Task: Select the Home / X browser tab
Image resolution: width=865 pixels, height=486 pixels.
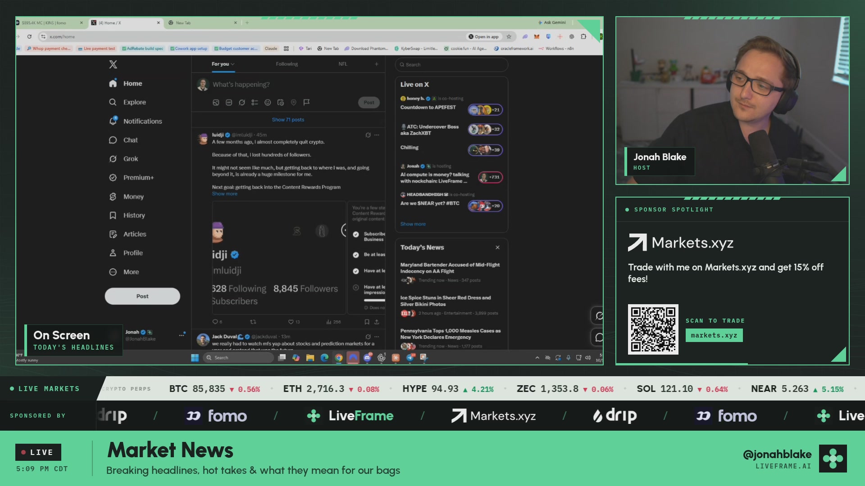Action: (x=126, y=22)
